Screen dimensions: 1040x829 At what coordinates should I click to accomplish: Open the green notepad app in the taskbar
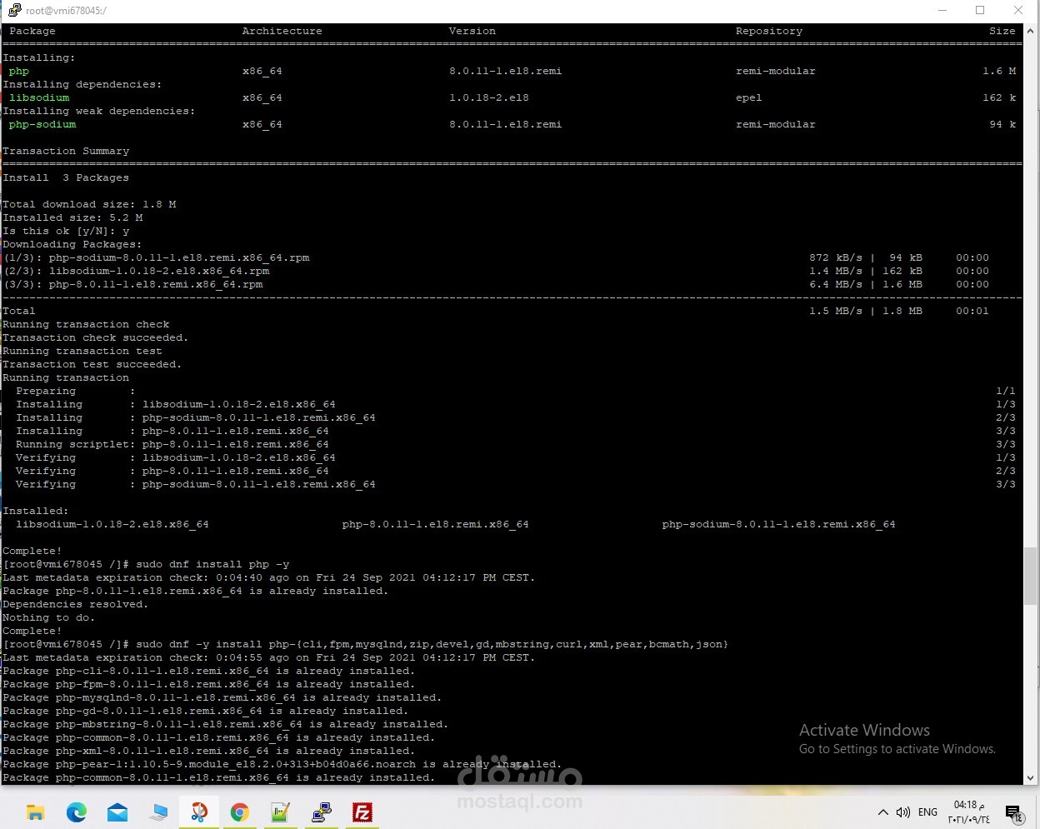[x=281, y=812]
